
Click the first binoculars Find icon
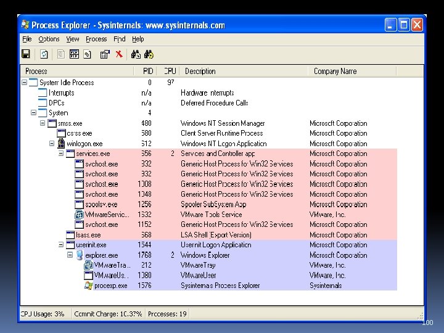(136, 54)
